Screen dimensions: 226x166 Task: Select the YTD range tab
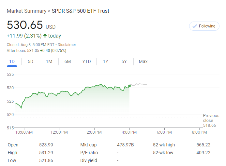pyautogui.click(x=86, y=61)
